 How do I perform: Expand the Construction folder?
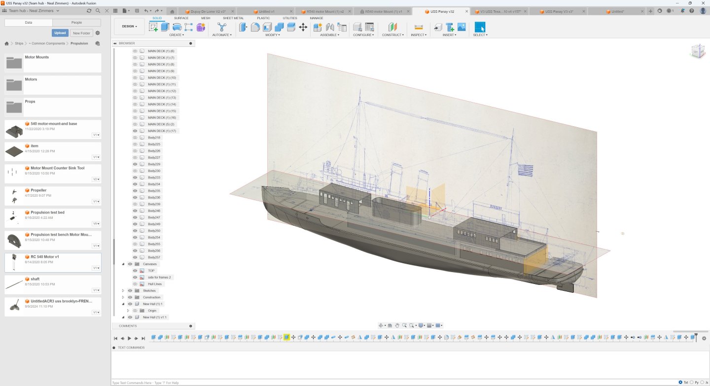123,297
